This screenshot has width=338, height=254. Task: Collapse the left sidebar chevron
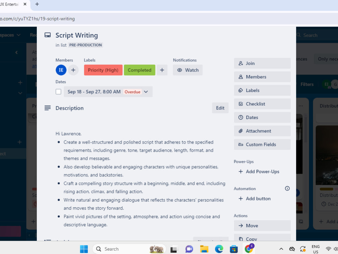pyautogui.click(x=17, y=52)
